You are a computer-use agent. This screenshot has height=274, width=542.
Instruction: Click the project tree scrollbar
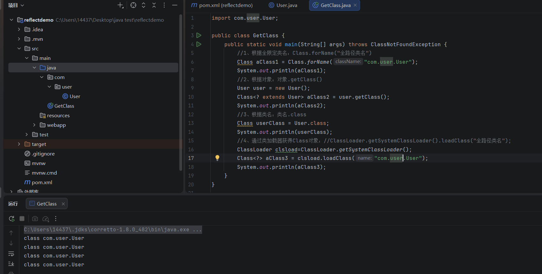tap(180, 92)
